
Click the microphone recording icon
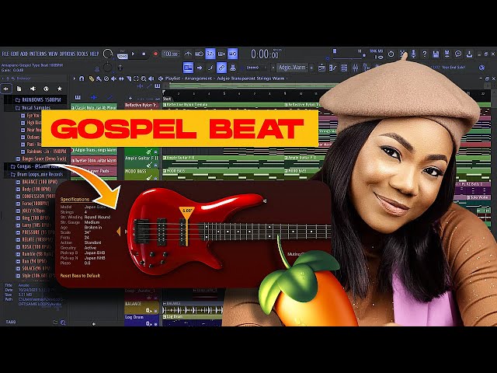[x=413, y=54]
